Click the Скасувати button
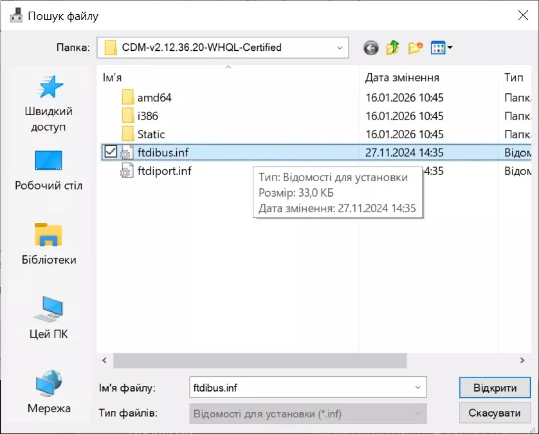The height and width of the screenshot is (434, 539). (494, 413)
